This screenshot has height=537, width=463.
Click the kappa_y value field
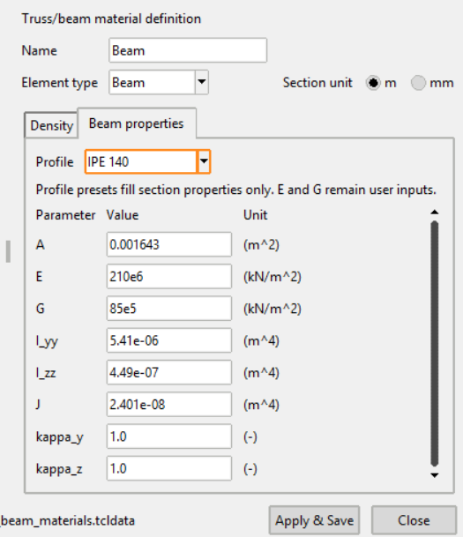tap(169, 436)
